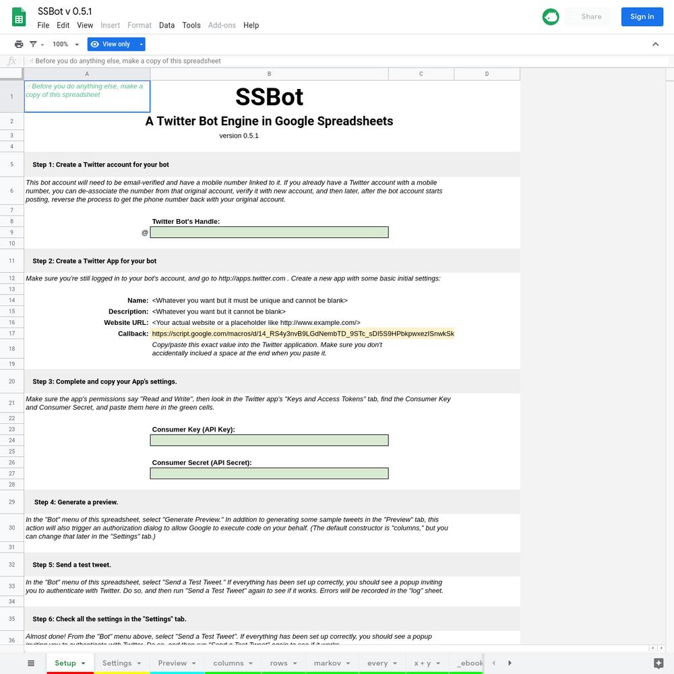Viewport: 674px width, 674px height.
Task: Switch to the columns sheet tab
Action: click(228, 663)
